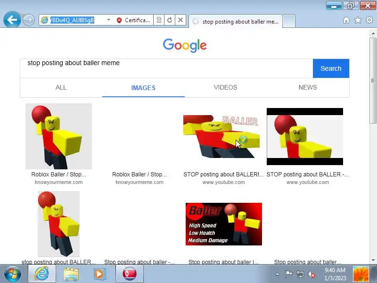Click the muted volume tray icon
This screenshot has width=377, height=283.
click(x=311, y=274)
